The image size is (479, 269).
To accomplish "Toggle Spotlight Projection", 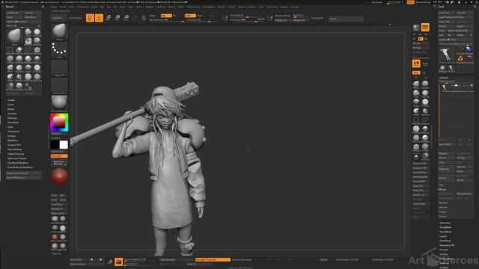I will click(213, 260).
